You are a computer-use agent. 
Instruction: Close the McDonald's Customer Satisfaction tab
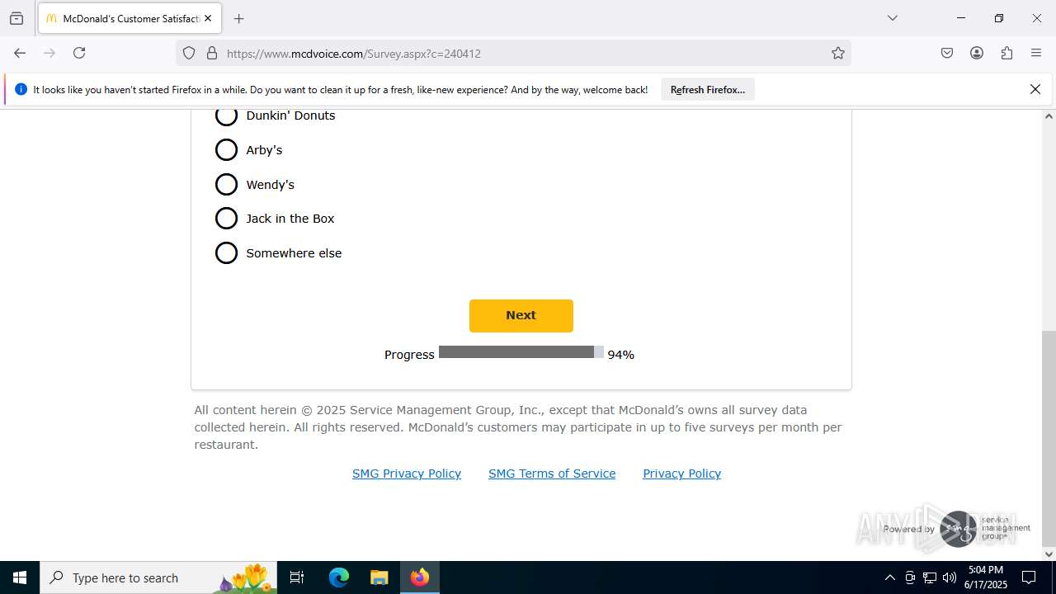coord(208,18)
